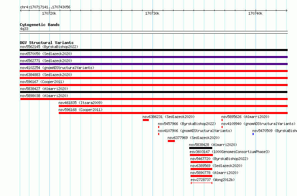This screenshot has width=297, height=196.
Task: Click the nsv6384883 (Sedlazeck2020) label
Action: [46, 75]
